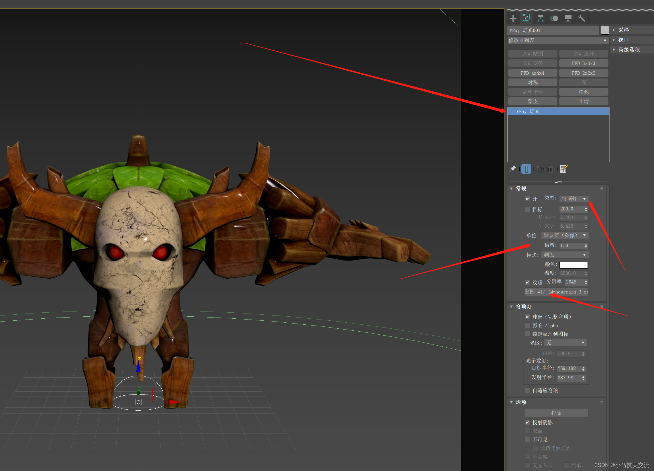
Task: Open the Create panel plus icon
Action: coord(513,18)
